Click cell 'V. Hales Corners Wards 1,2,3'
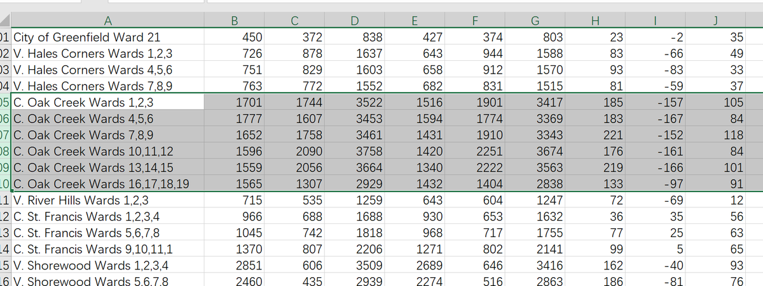 tap(107, 53)
